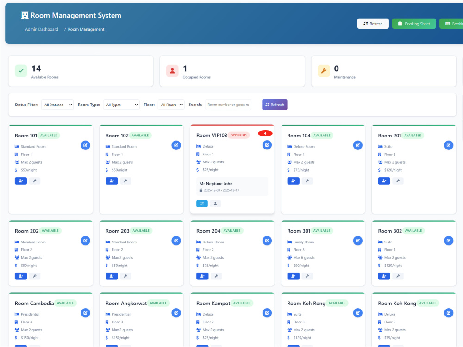Set Room 101 to maintenance wrench
Viewport: 463px width, 347px height.
(35, 181)
